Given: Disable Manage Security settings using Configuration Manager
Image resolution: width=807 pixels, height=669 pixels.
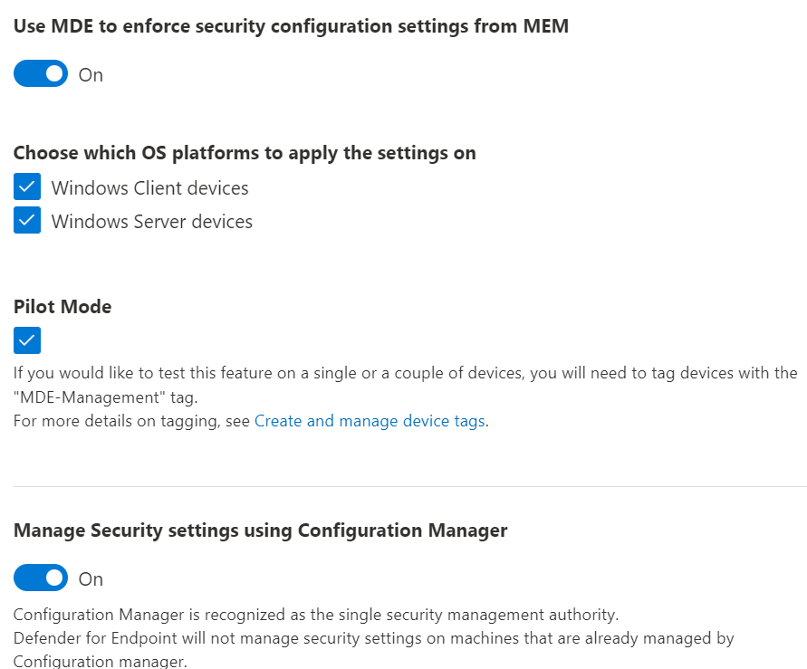Looking at the screenshot, I should 40,578.
